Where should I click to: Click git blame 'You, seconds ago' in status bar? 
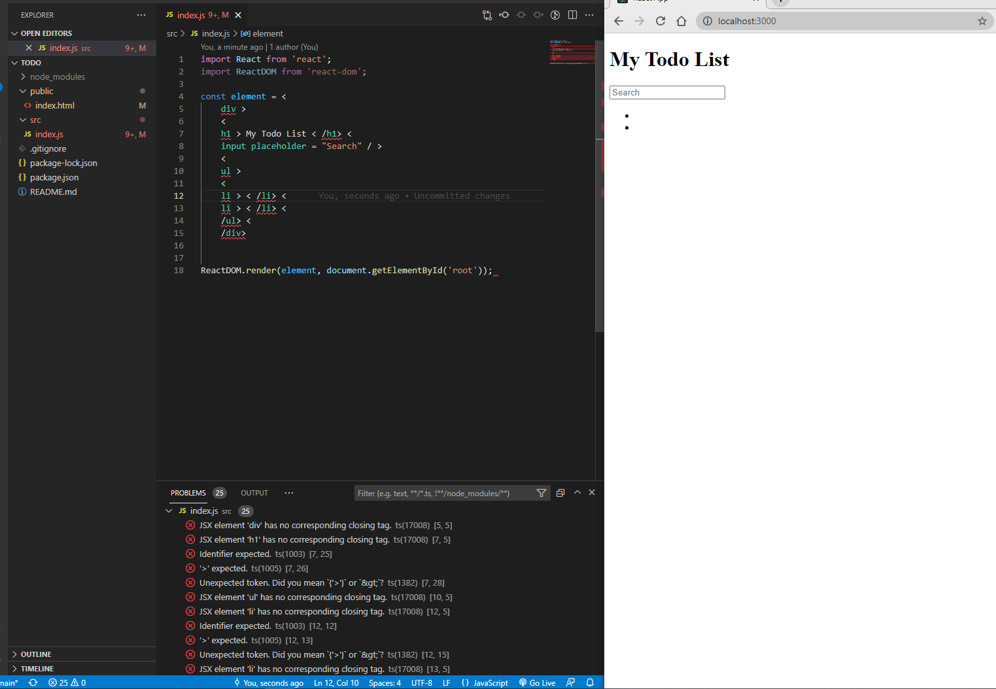click(268, 682)
